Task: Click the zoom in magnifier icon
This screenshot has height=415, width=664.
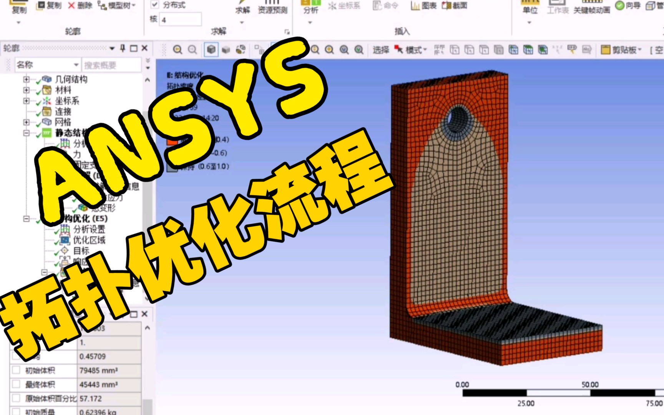Action: click(x=178, y=50)
